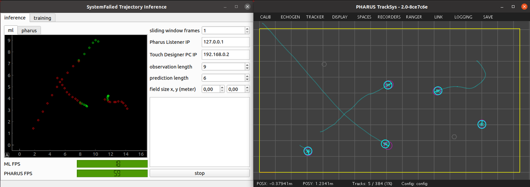The image size is (530, 187).
Task: Click the SystemFailed Trajectory Inference title bar
Action: [126, 6]
